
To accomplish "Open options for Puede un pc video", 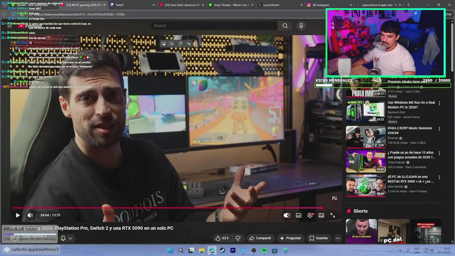I will click(439, 153).
